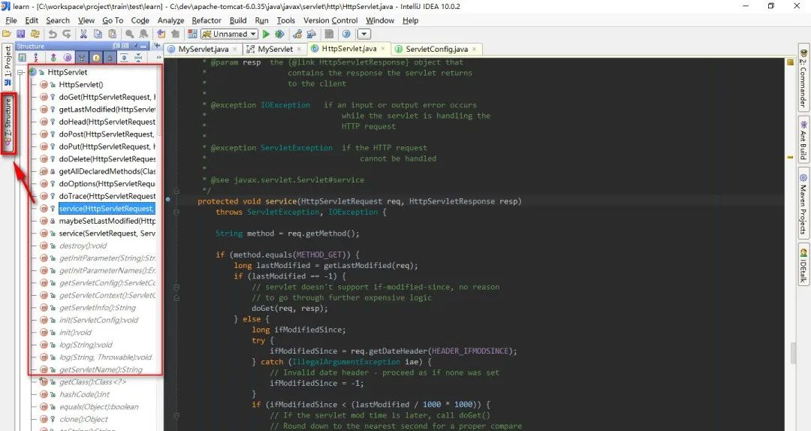This screenshot has height=431, width=811.
Task: Switch to the MyServlet diagram tab
Action: (x=275, y=49)
